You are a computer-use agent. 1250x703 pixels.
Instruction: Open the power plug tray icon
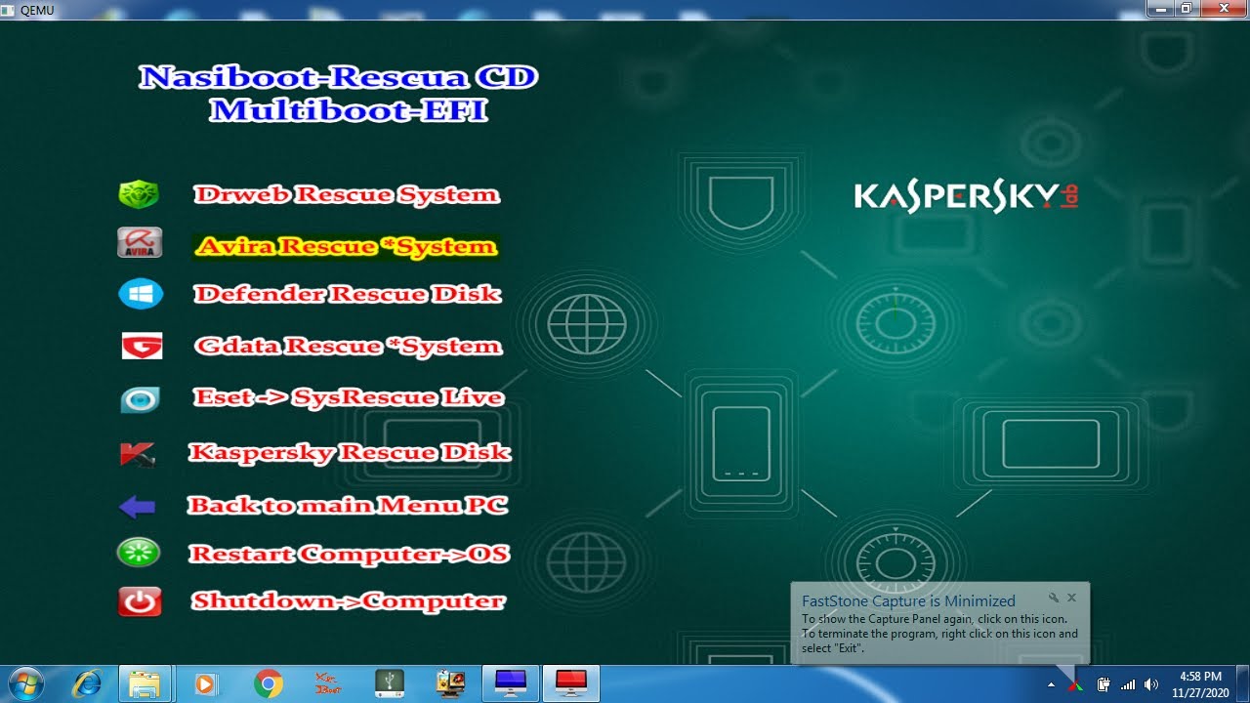coord(1104,684)
